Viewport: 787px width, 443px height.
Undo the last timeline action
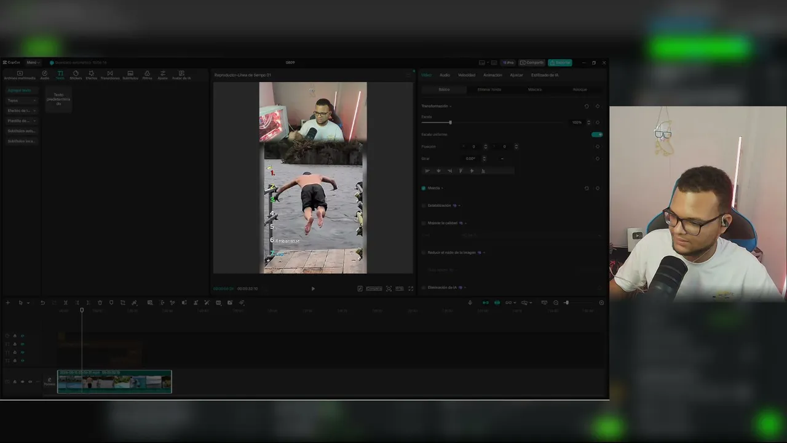coord(42,303)
